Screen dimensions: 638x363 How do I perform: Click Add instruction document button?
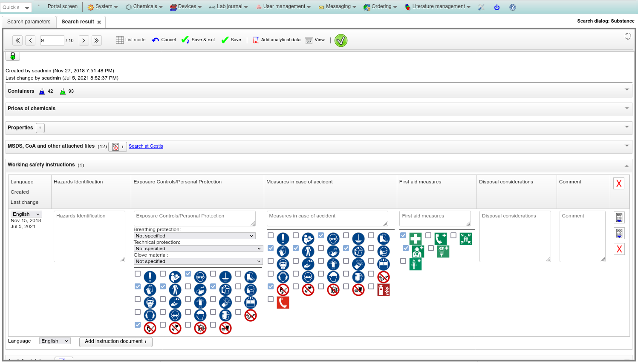point(115,341)
